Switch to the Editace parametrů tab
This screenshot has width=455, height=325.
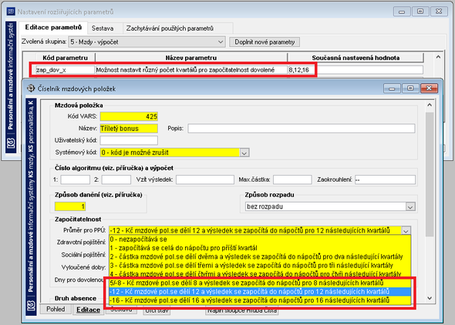pyautogui.click(x=53, y=28)
